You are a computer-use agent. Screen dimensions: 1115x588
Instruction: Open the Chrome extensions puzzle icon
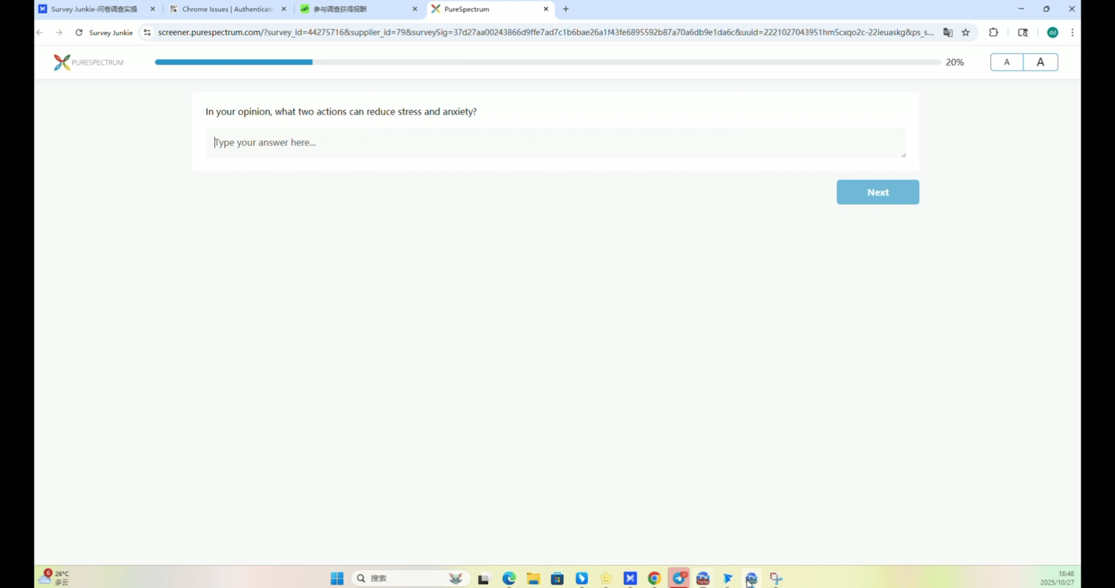[993, 32]
